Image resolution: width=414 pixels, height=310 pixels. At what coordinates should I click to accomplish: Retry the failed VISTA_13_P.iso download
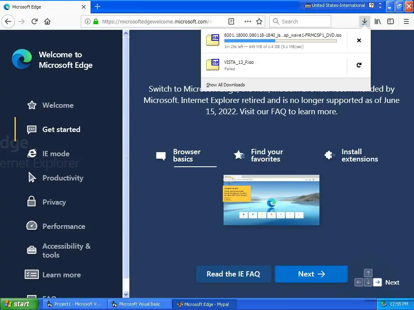point(359,65)
